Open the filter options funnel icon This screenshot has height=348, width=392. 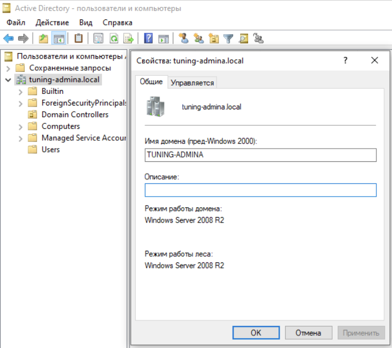(228, 39)
